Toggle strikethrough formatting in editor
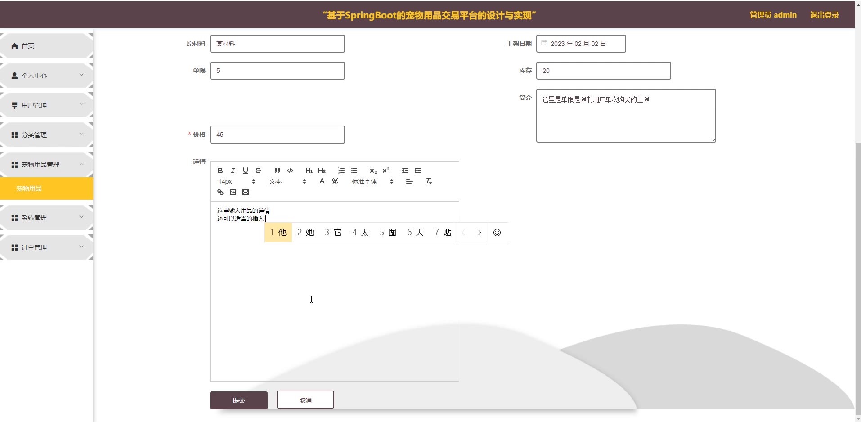861x422 pixels. click(x=258, y=171)
